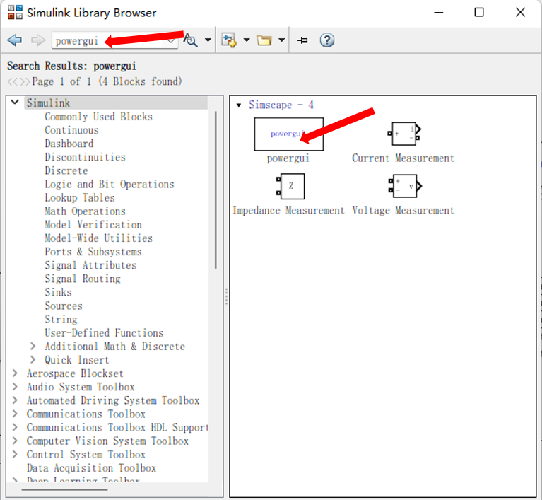The width and height of the screenshot is (542, 500).
Task: Select the Sources library
Action: point(64,306)
